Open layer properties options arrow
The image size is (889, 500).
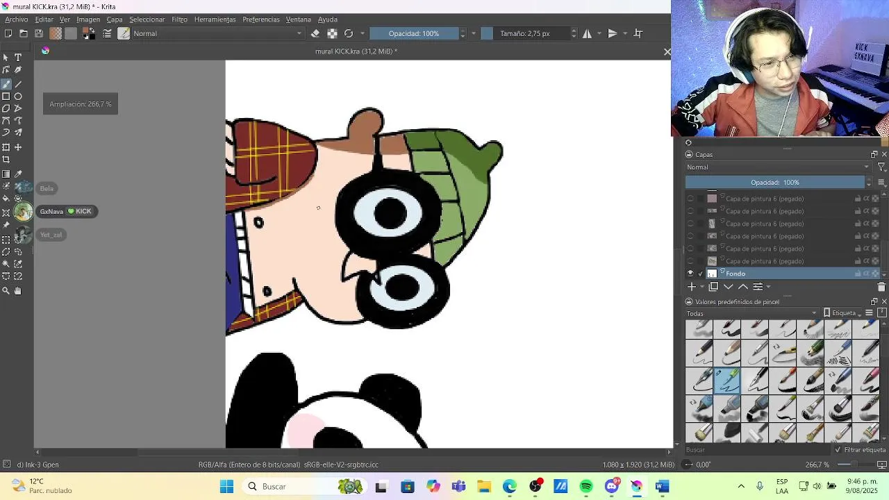coord(768,287)
